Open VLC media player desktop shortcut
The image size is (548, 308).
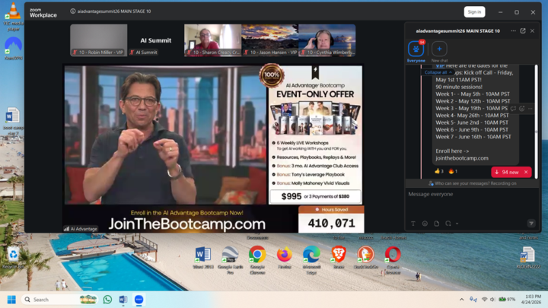click(x=13, y=16)
